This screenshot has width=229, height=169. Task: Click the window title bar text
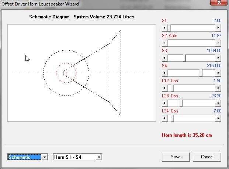coord(40,4)
